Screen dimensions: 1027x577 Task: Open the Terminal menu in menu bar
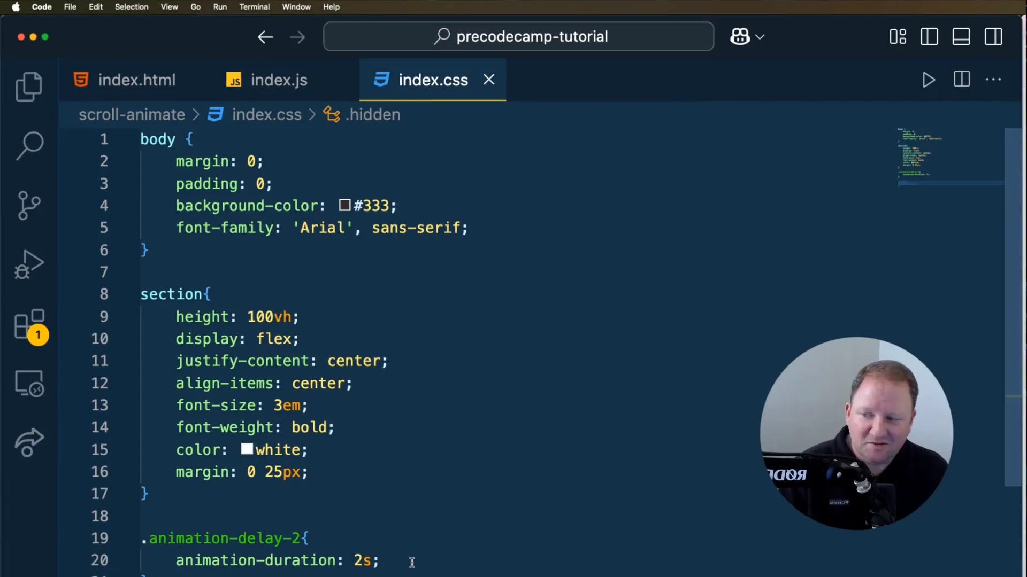tap(254, 7)
